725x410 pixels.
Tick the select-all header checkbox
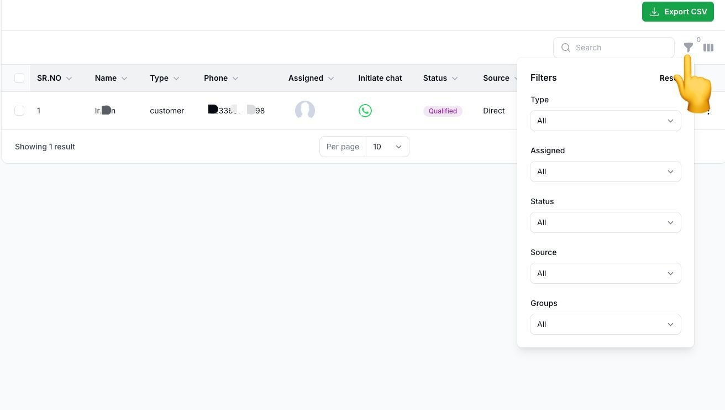19,78
